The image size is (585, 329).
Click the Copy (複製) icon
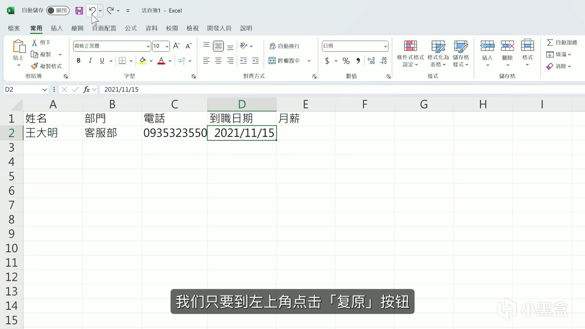(x=34, y=54)
